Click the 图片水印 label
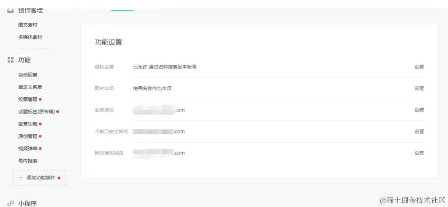This screenshot has height=207, width=448. pos(104,88)
